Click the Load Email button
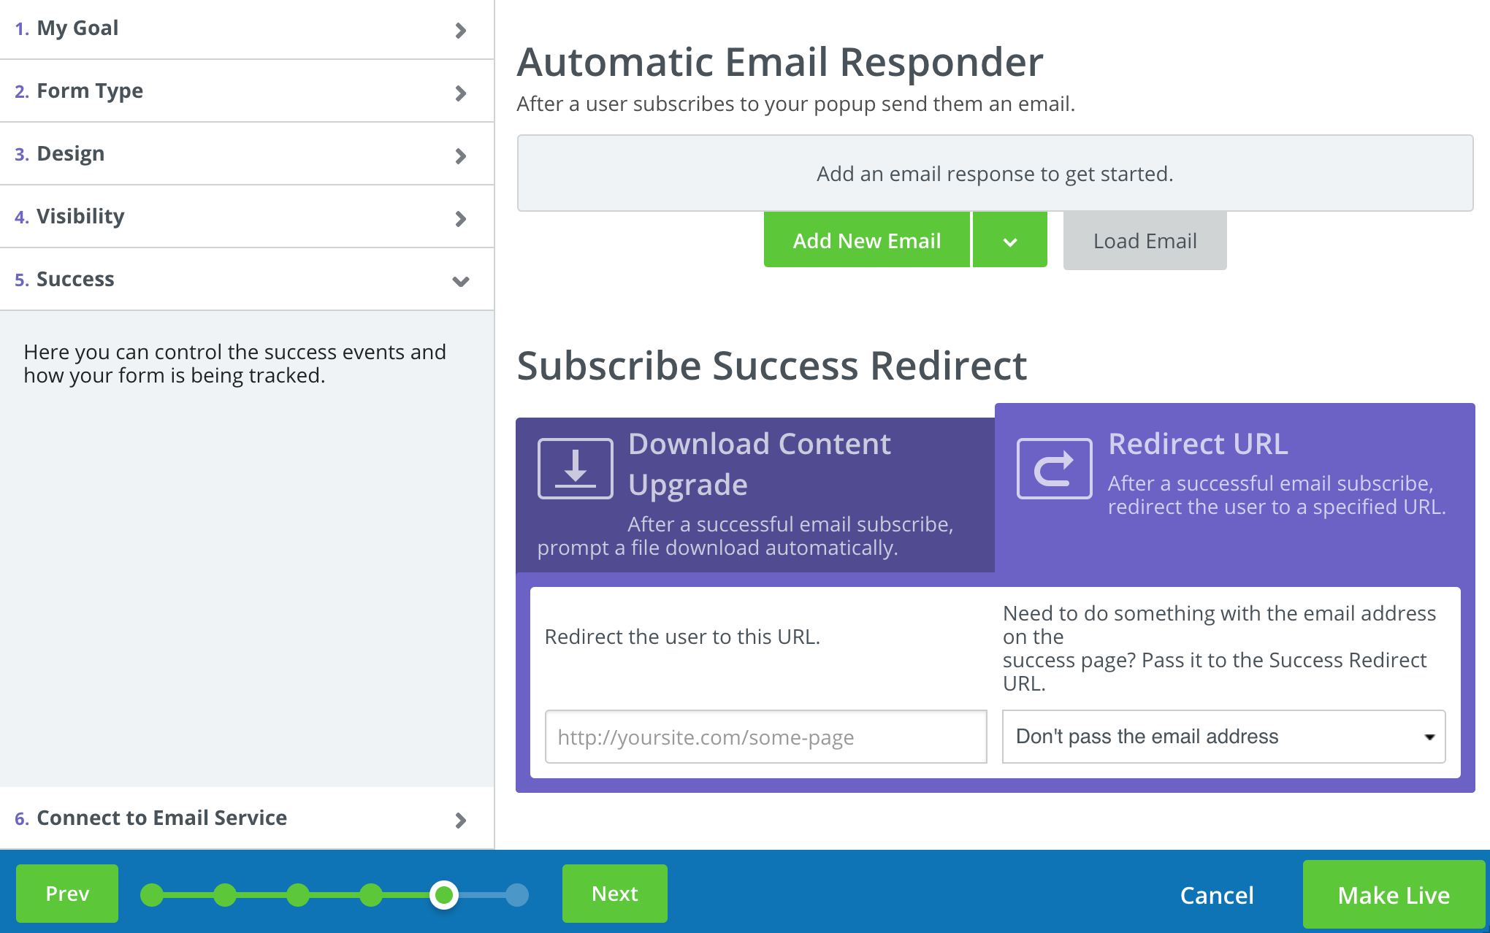The height and width of the screenshot is (933, 1490). tap(1145, 241)
